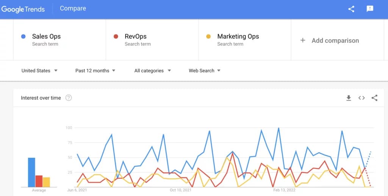Click the blue Sales Ops color dot

click(x=23, y=37)
